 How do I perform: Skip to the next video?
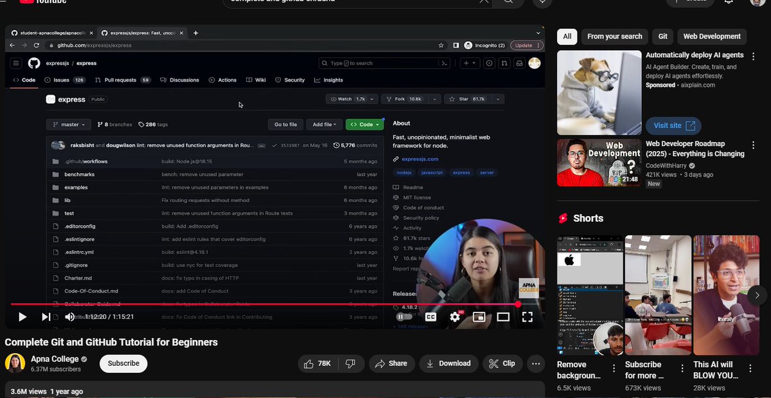tap(46, 316)
